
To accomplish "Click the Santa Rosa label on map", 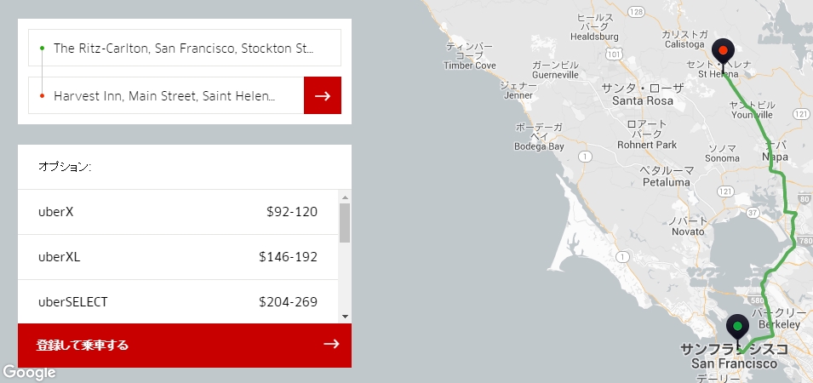I will 643,100.
